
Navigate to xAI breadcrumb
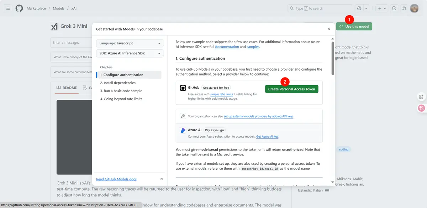[x=74, y=8]
